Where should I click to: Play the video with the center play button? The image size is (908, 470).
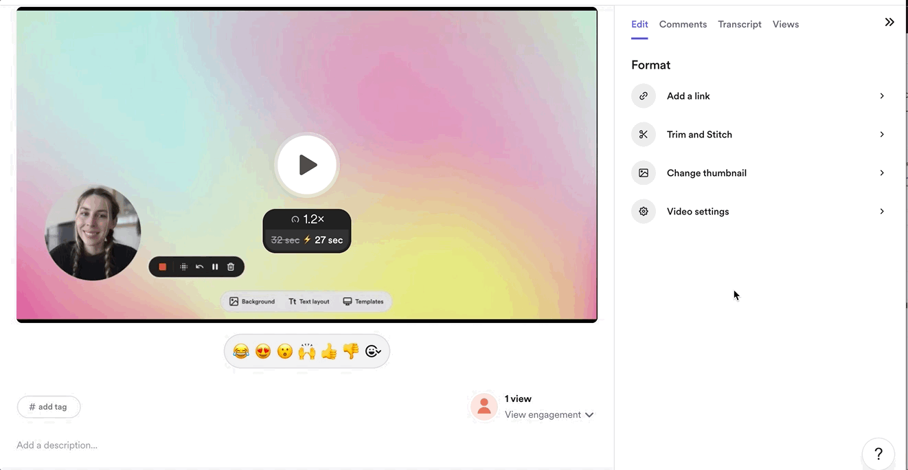tap(307, 165)
